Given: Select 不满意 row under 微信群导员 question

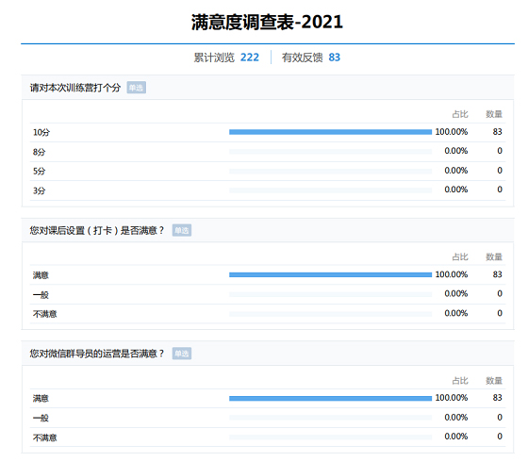Looking at the screenshot, I should (x=268, y=437).
